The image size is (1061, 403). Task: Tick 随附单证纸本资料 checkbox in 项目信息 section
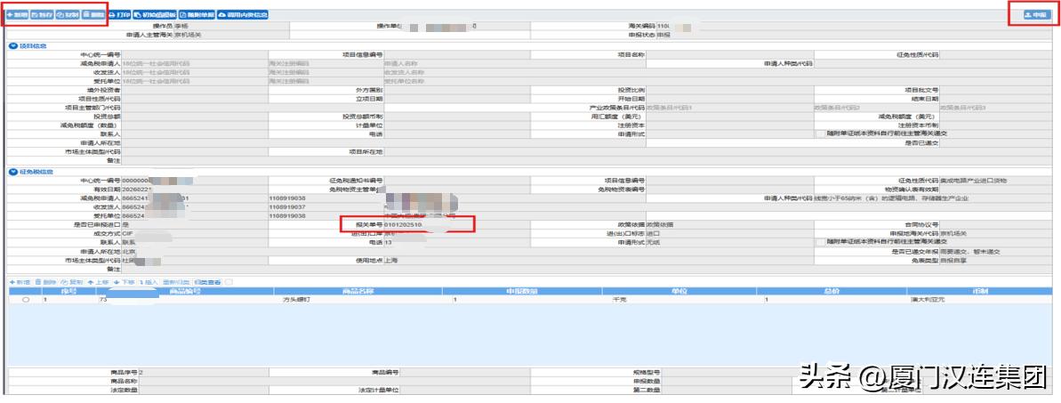(x=821, y=134)
